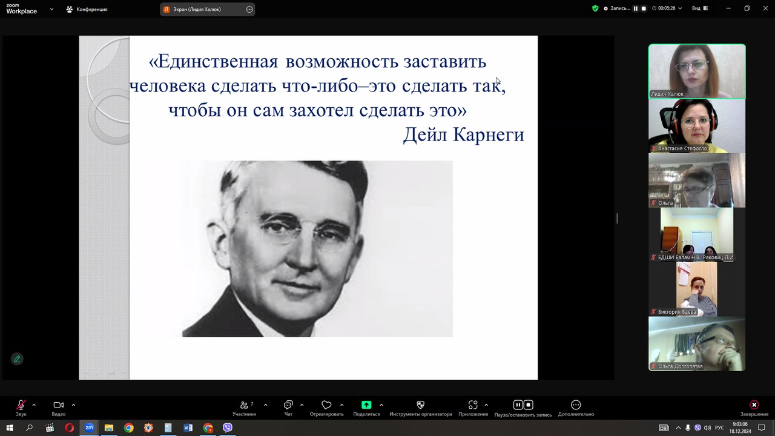Pause recording in the bottom toolbar
The height and width of the screenshot is (436, 775).
518,405
